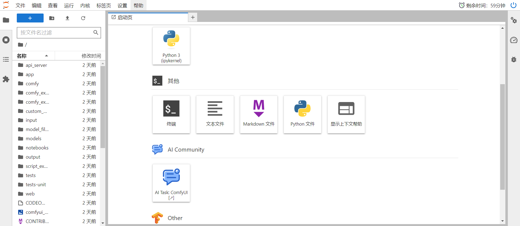Click the blue new launcher button
Screen dimensions: 520x226
click(x=30, y=18)
